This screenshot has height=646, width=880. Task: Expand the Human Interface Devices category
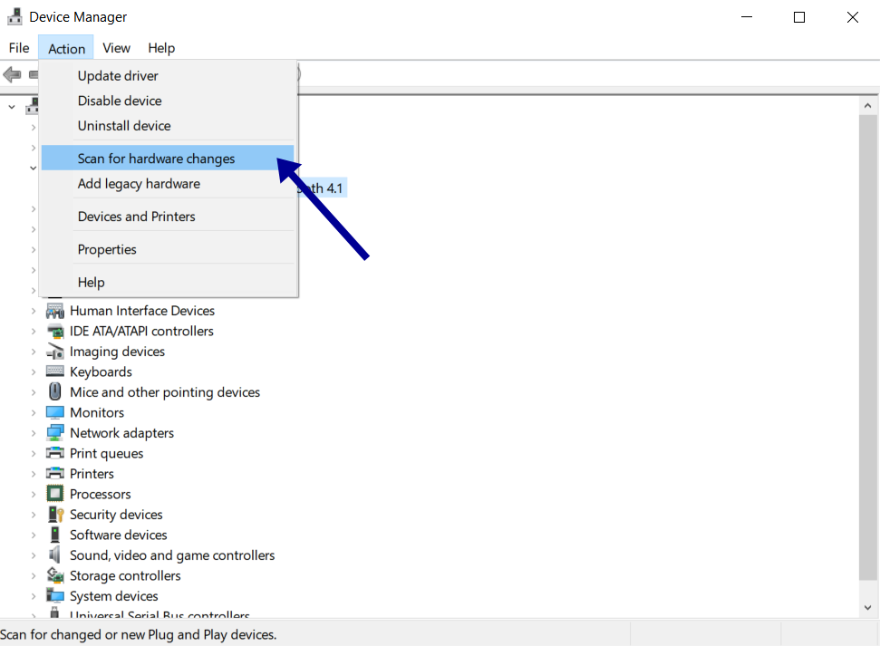coord(34,310)
